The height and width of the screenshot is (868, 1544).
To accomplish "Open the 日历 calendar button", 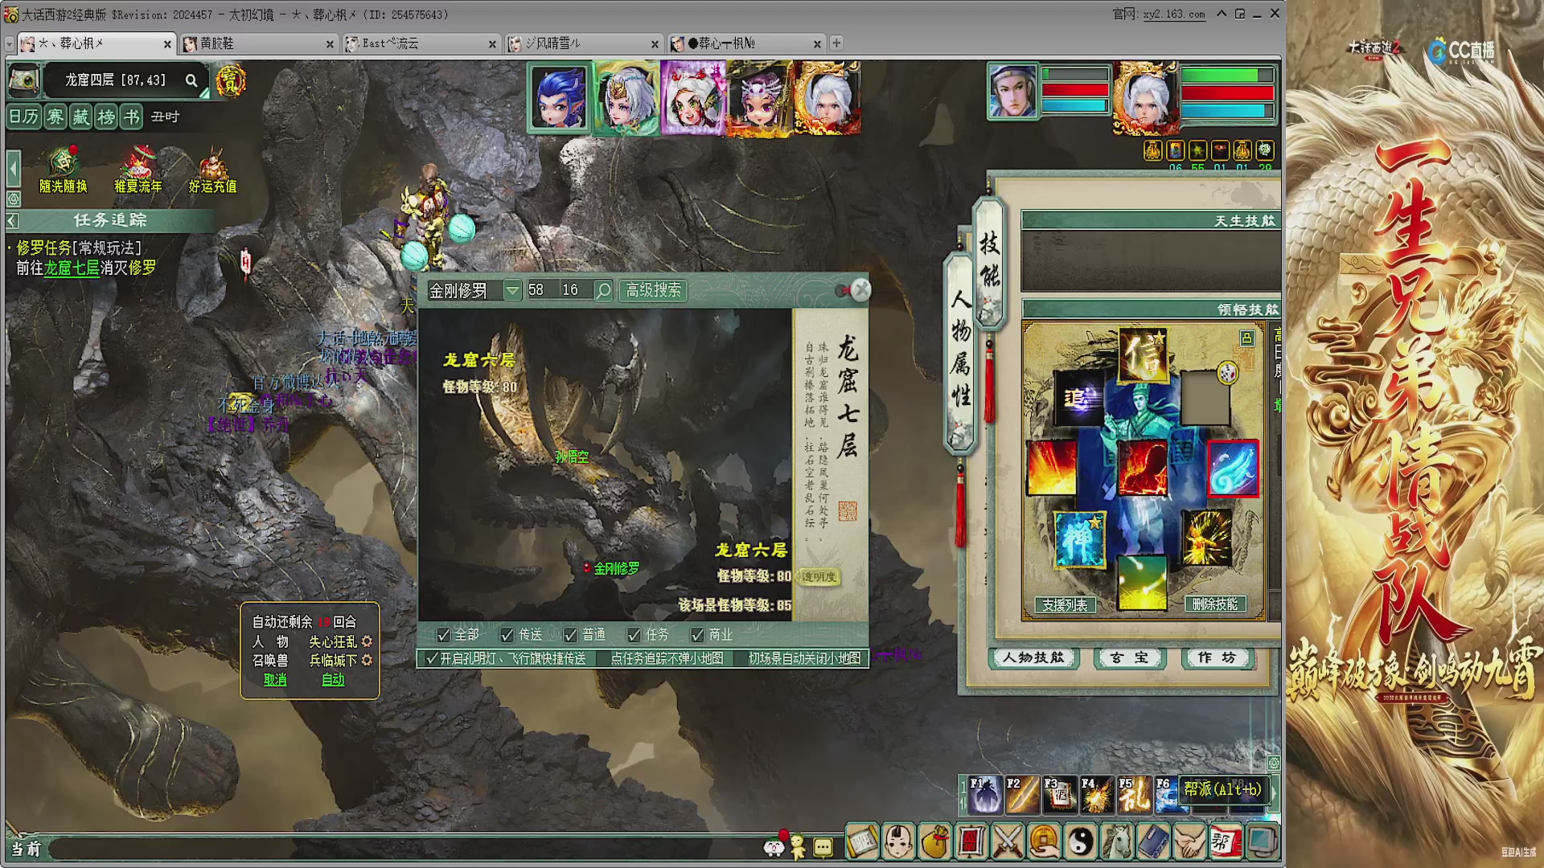I will click(23, 117).
